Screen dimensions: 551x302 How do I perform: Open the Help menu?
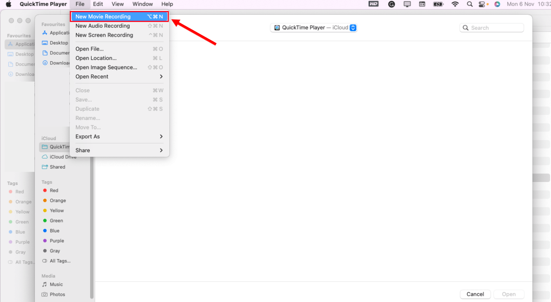click(167, 4)
